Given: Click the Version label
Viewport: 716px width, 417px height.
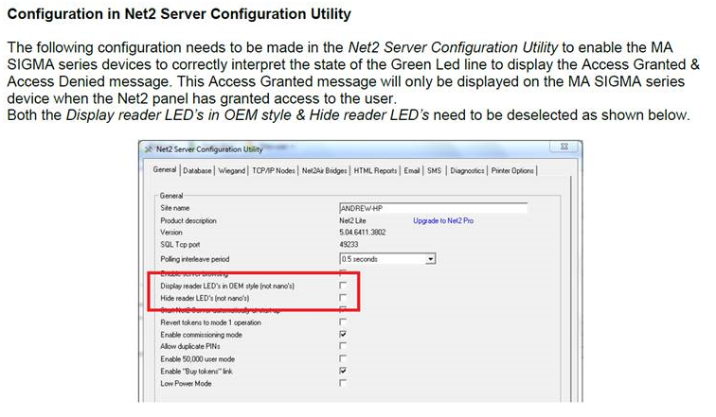Looking at the screenshot, I should coord(170,233).
